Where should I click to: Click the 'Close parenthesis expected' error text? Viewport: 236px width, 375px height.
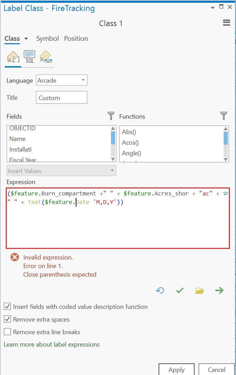[60, 274]
